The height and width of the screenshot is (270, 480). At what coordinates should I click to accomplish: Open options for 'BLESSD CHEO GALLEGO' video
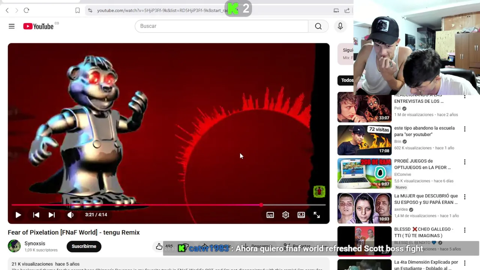pyautogui.click(x=465, y=230)
